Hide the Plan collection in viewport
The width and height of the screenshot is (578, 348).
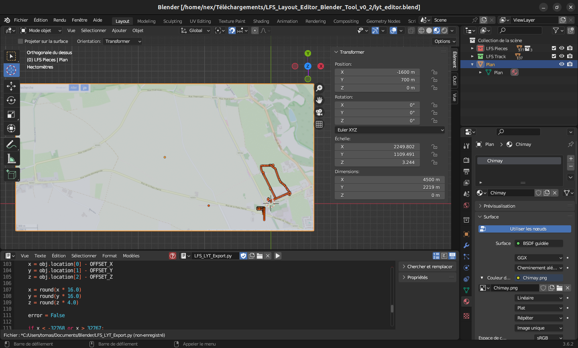[x=562, y=65]
